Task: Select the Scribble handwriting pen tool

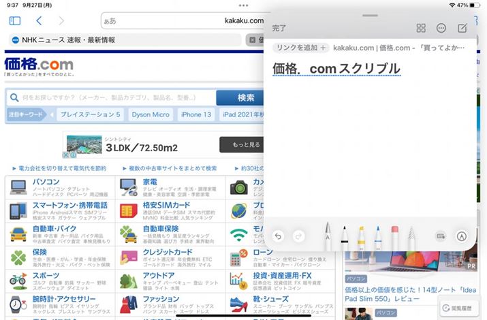Action: [328, 236]
